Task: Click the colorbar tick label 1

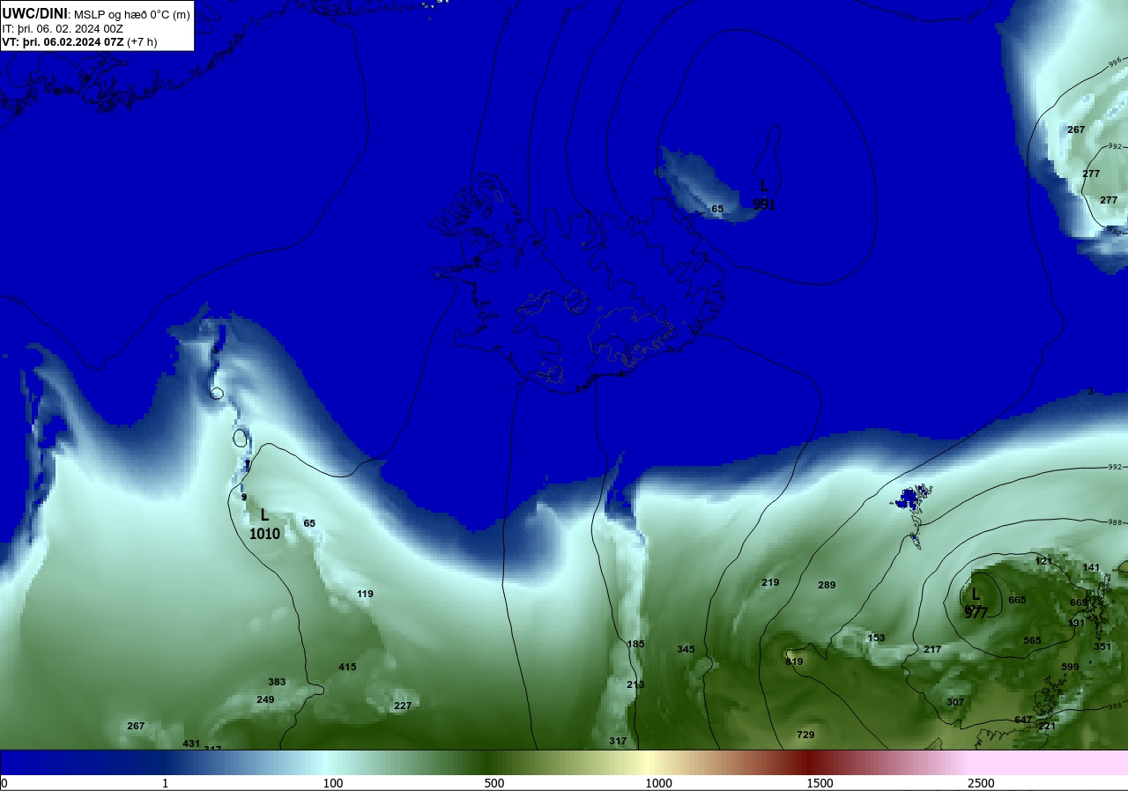Action: coord(165,783)
